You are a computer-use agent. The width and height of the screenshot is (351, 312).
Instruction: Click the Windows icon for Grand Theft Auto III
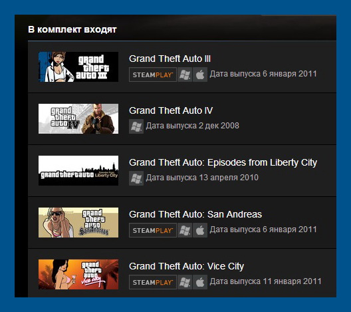click(x=185, y=75)
